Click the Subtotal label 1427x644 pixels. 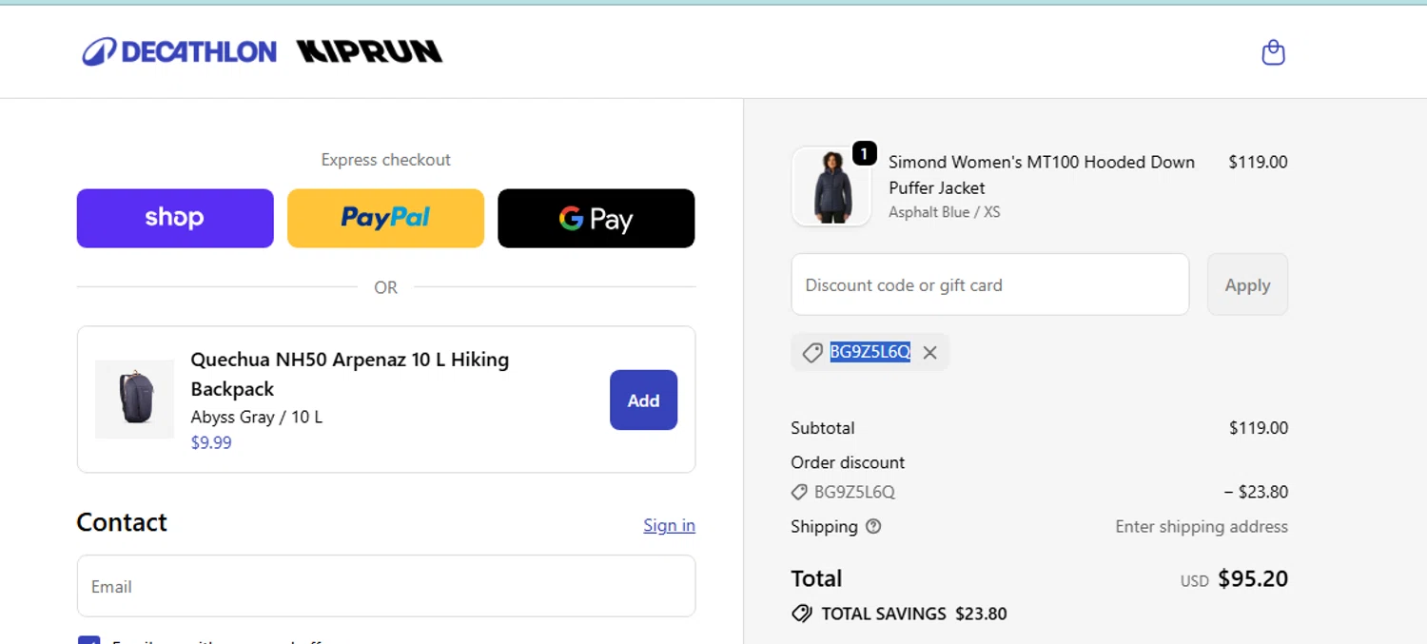point(823,428)
